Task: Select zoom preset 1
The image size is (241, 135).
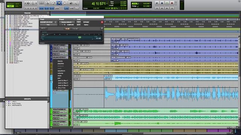Action: pos(26,8)
